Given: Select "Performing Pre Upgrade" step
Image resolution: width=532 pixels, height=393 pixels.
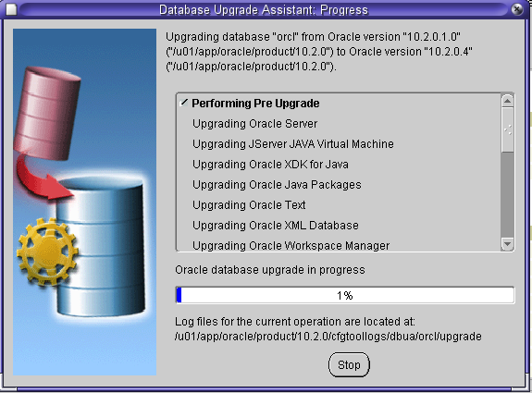Looking at the screenshot, I should point(255,103).
